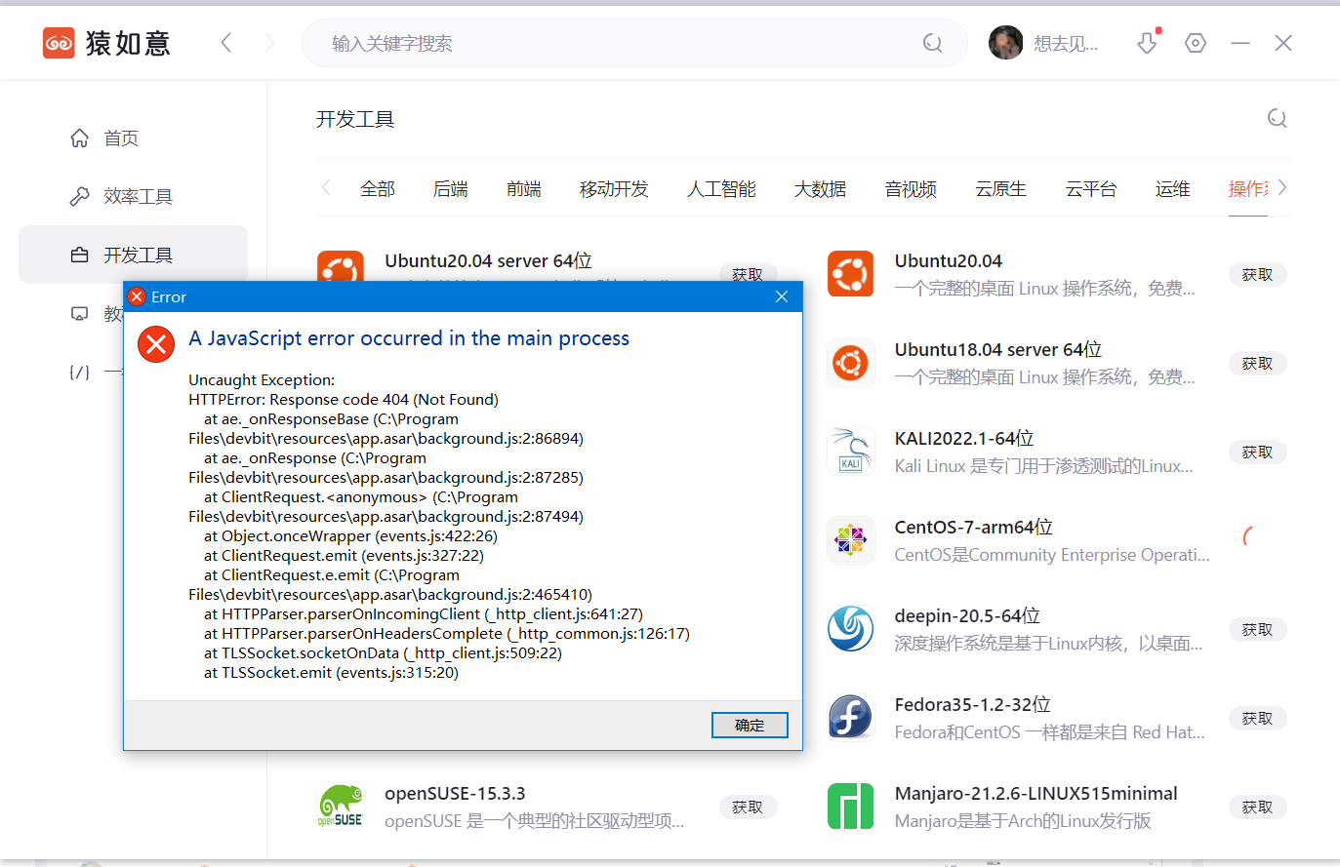The width and height of the screenshot is (1340, 867).
Task: Open the KALI2022.1-64位 title
Action: (964, 439)
